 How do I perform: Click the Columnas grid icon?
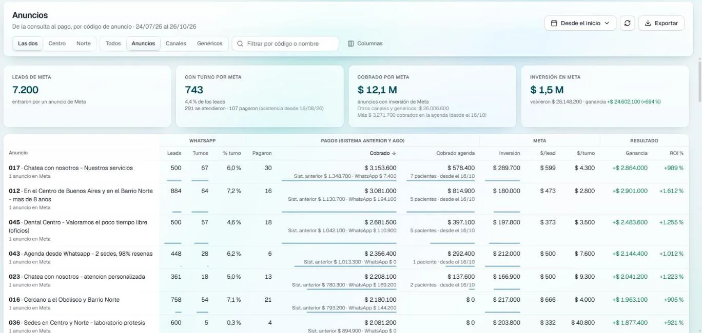click(351, 44)
